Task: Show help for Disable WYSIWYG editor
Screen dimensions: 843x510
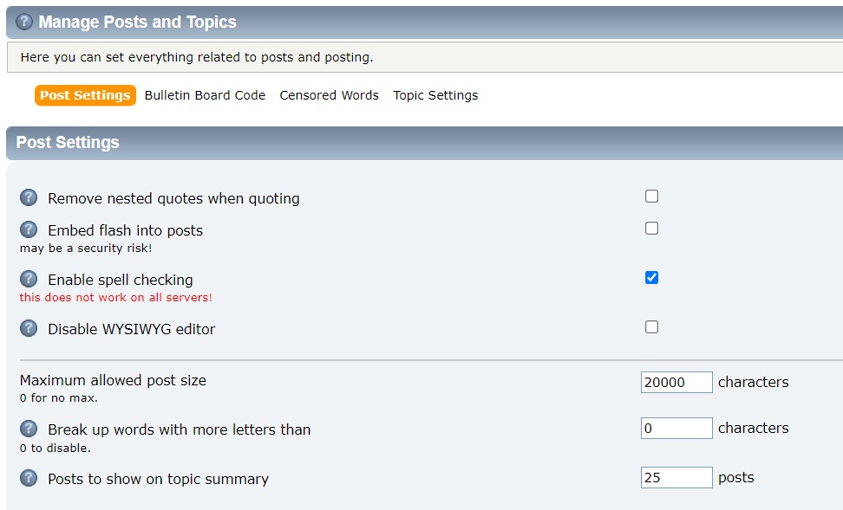Action: click(x=29, y=328)
